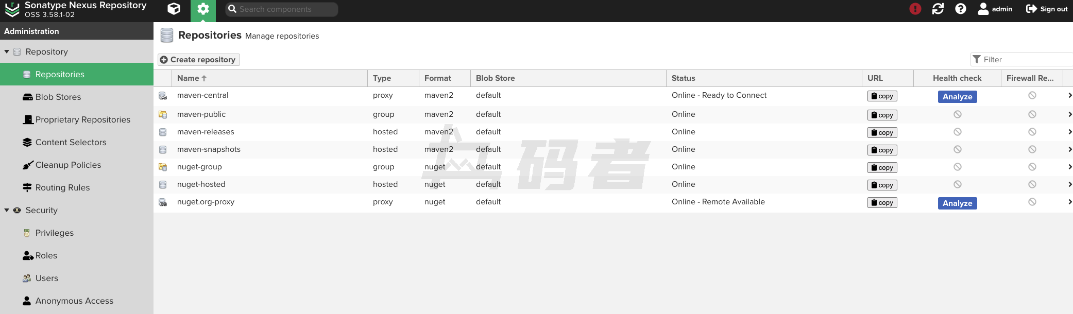Click the nuget.org-proxy repository row icon
1073x314 pixels.
point(163,202)
